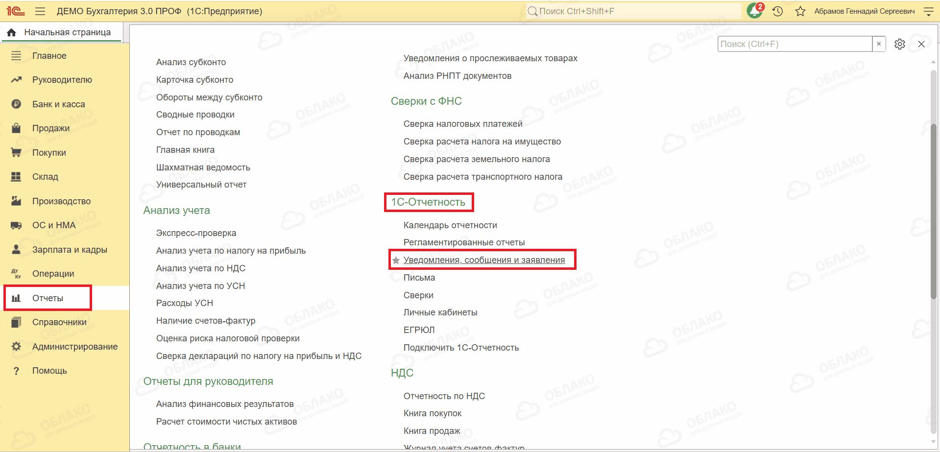
Task: Open Сверка расчета земельного налога
Action: [477, 159]
